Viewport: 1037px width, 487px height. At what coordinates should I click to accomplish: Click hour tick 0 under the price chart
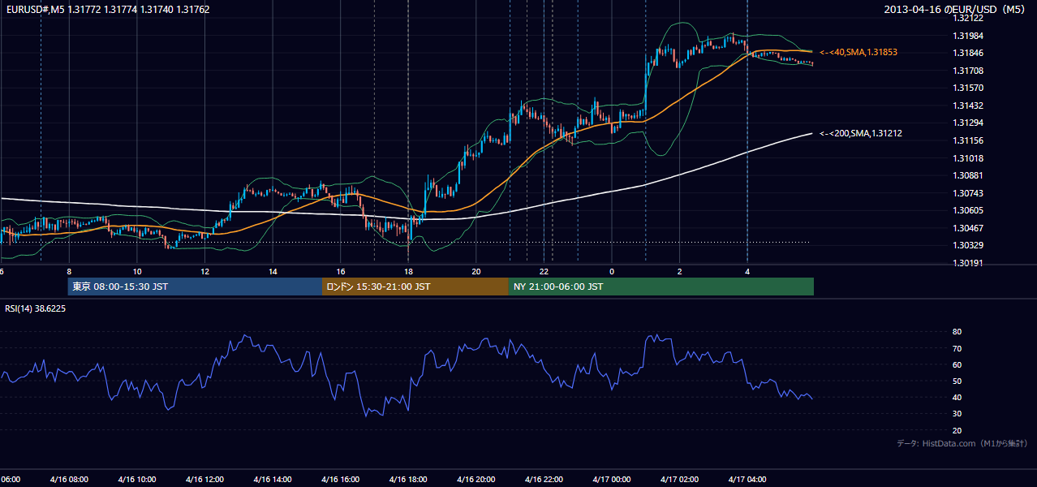[x=612, y=271]
